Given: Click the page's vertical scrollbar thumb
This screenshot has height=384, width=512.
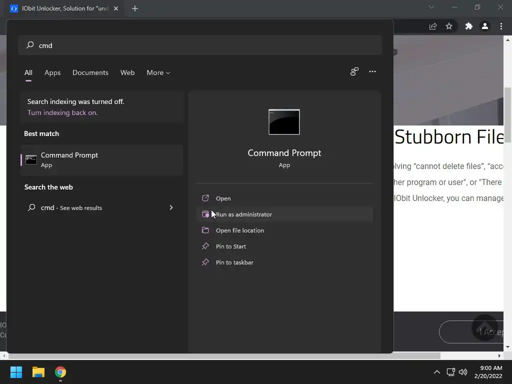Looking at the screenshot, I should (507, 115).
